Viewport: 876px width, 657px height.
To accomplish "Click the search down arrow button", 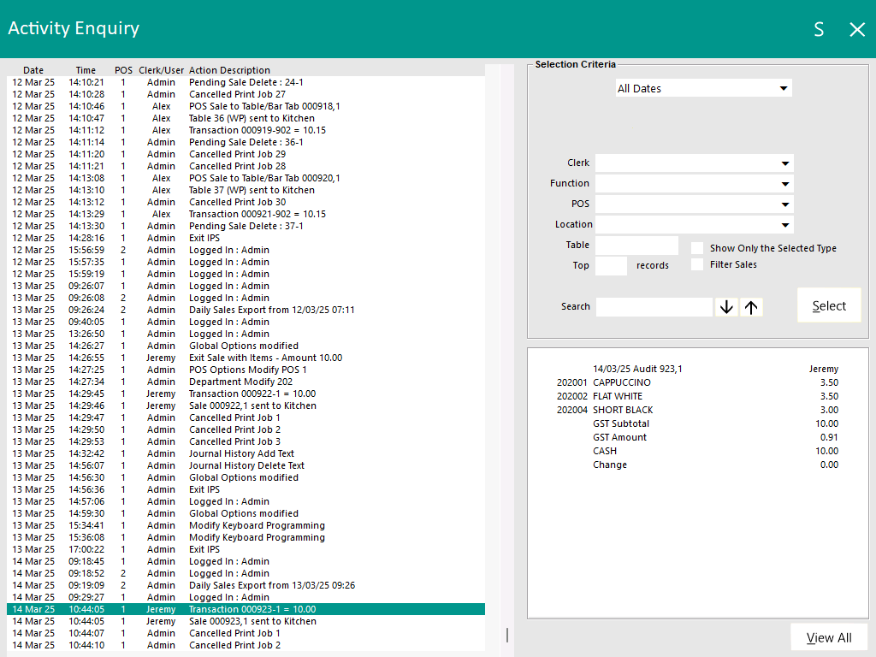I will point(726,307).
